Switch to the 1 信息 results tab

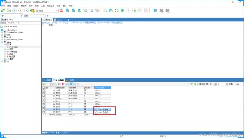[x=47, y=80]
